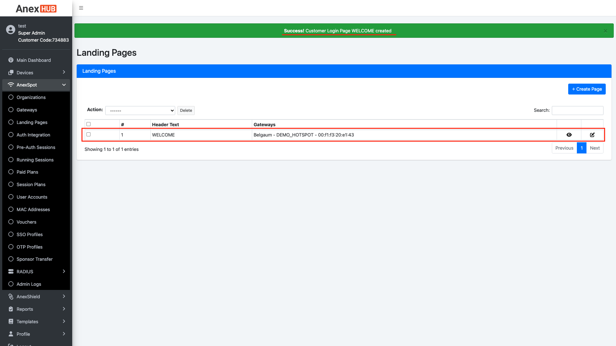Preview the WELCOME landing page with the eye icon

click(569, 135)
